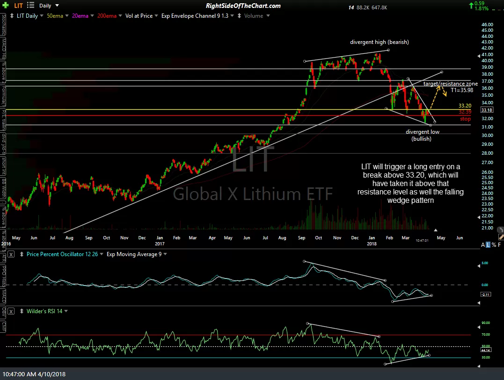Toggle the A auto-scale axis option
This screenshot has height=380, width=504.
coord(483,245)
